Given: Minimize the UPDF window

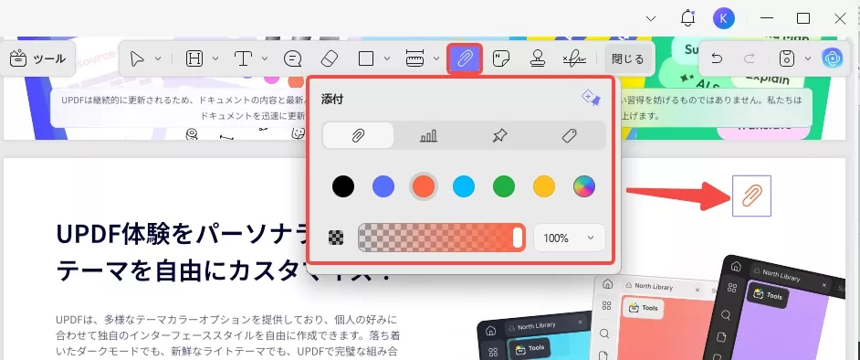Looking at the screenshot, I should (767, 18).
